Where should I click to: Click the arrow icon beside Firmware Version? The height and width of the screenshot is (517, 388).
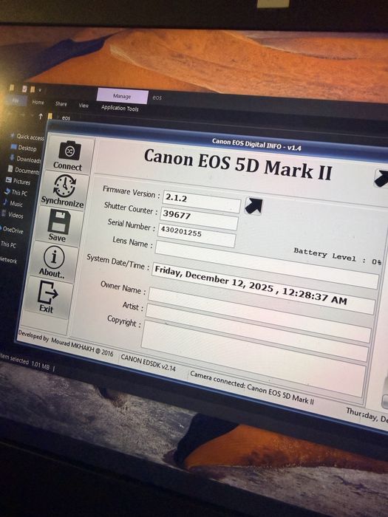tap(253, 206)
